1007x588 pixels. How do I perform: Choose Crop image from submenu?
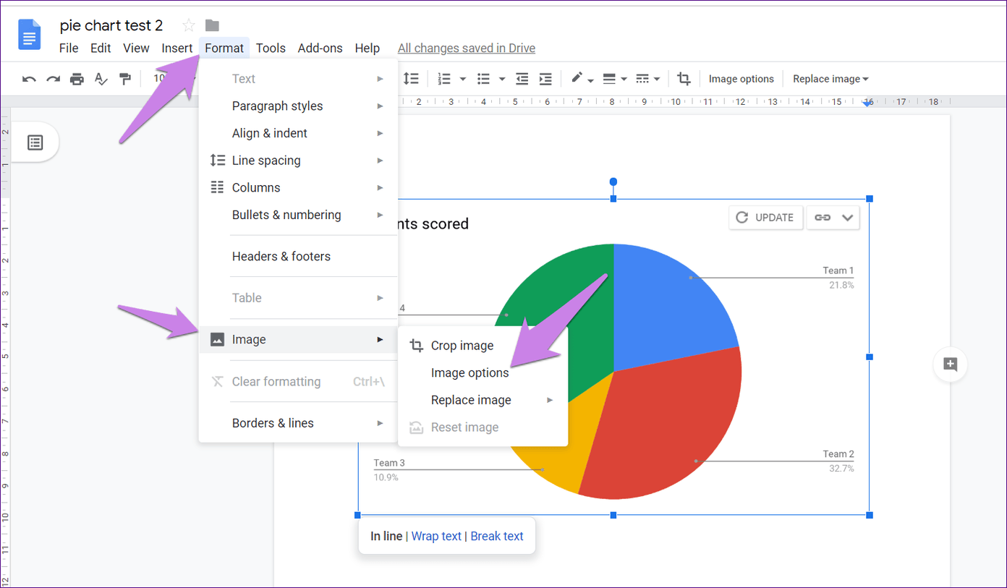(x=483, y=346)
